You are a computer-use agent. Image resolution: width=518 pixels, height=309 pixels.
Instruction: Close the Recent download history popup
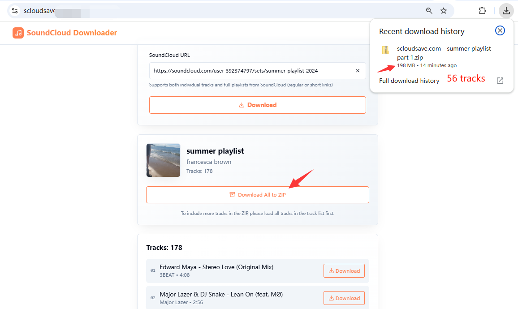(x=500, y=31)
